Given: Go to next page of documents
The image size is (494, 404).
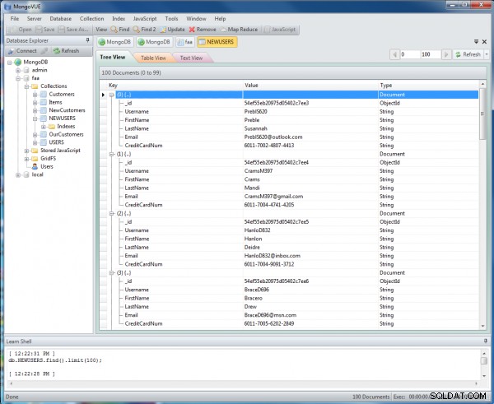Looking at the screenshot, I should 445,54.
